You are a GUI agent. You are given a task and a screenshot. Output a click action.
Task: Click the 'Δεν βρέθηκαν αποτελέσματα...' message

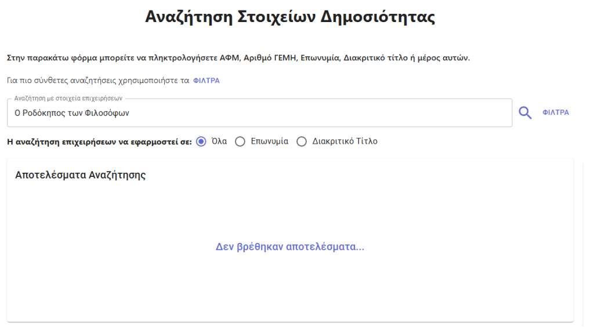pyautogui.click(x=290, y=247)
